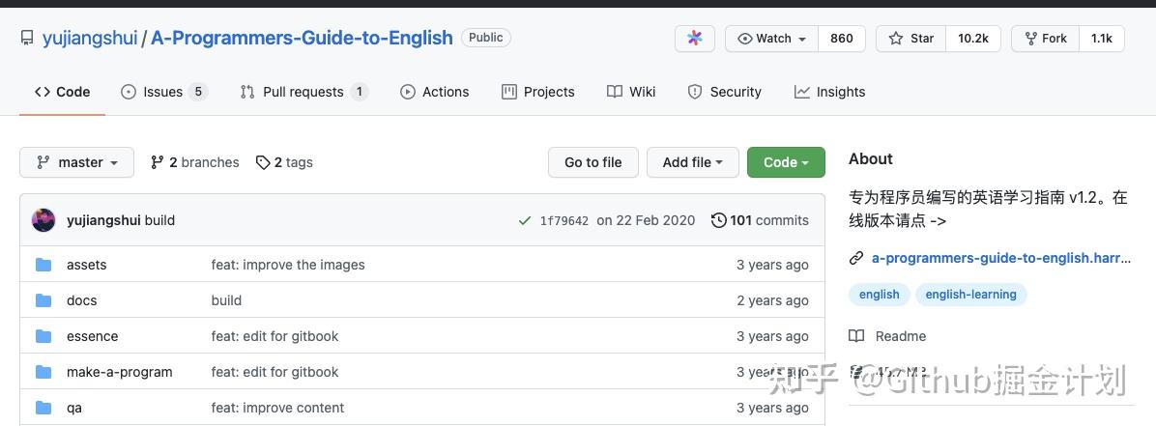Image resolution: width=1156 pixels, height=426 pixels.
Task: Expand the master branch selector
Action: click(x=76, y=162)
